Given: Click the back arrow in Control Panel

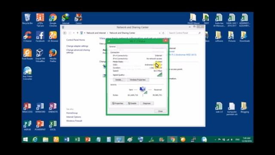Looking at the screenshot, I should [x=65, y=33].
